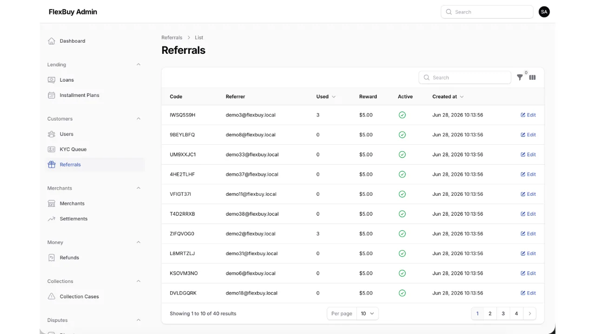Click the active check icon for IWSQ5S9H
Image resolution: width=595 pixels, height=334 pixels.
(x=402, y=115)
